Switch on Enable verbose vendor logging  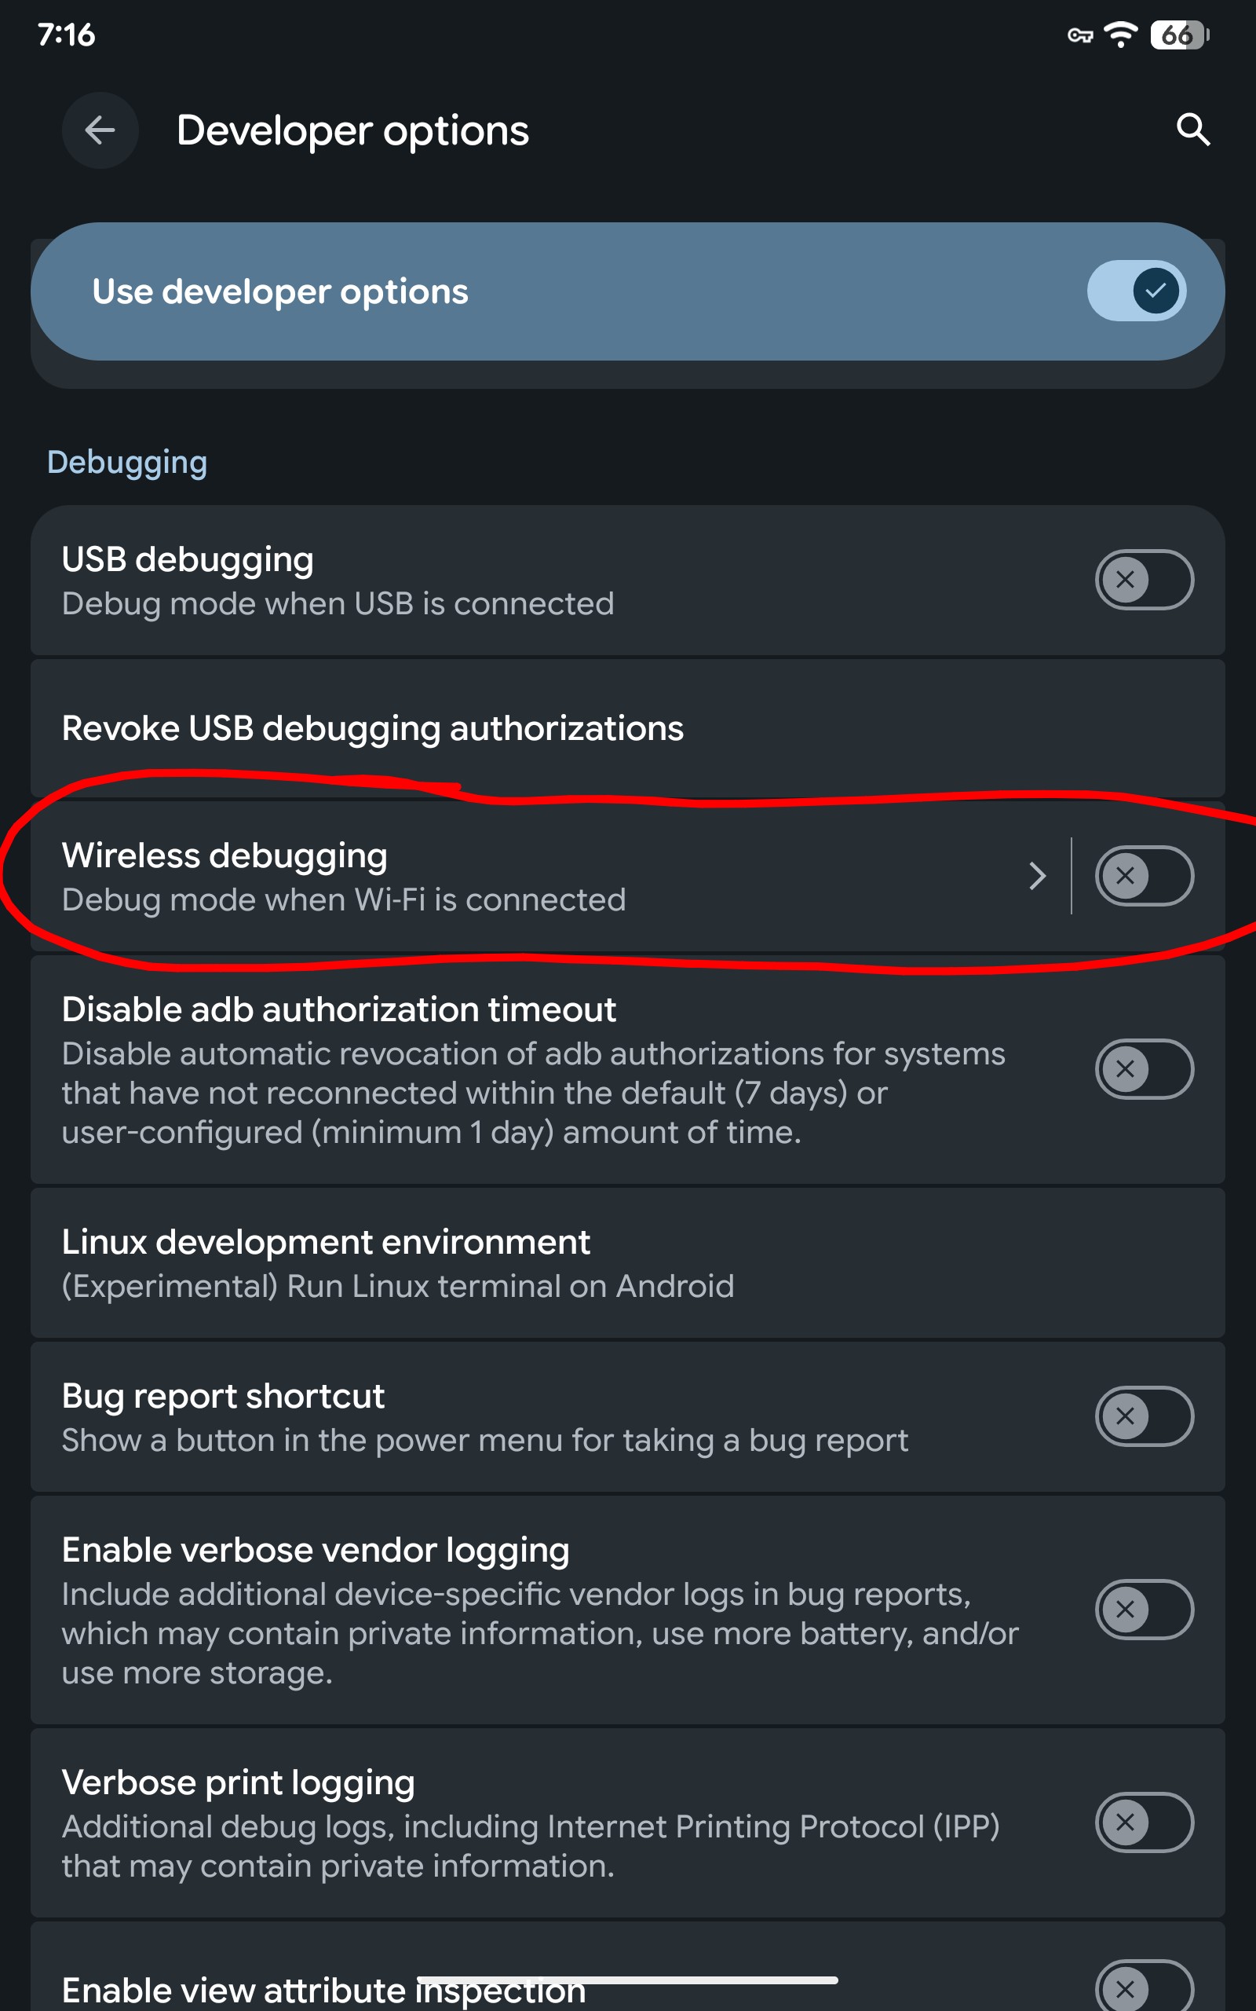coord(1144,1610)
